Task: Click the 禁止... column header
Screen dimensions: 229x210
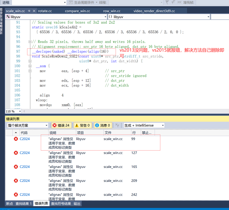Action: (148, 133)
